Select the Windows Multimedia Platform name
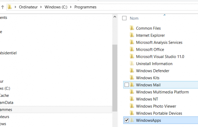198x127 pixels. pos(162,92)
